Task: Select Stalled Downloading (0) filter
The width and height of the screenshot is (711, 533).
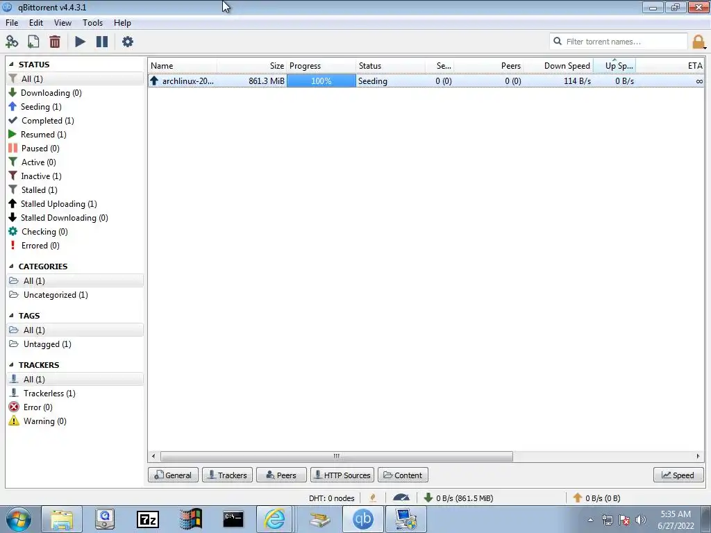Action: (x=64, y=218)
